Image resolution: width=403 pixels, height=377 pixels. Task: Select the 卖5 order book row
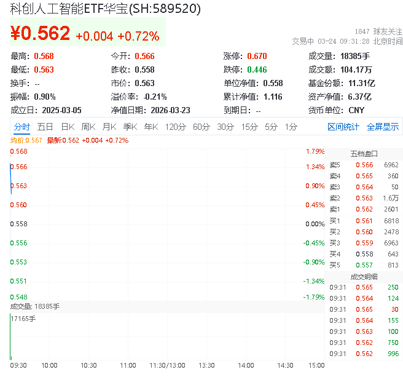[364, 165]
